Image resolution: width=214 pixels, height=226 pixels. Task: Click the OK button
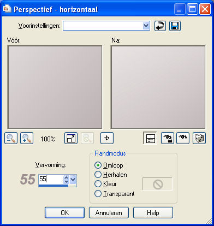64,212
